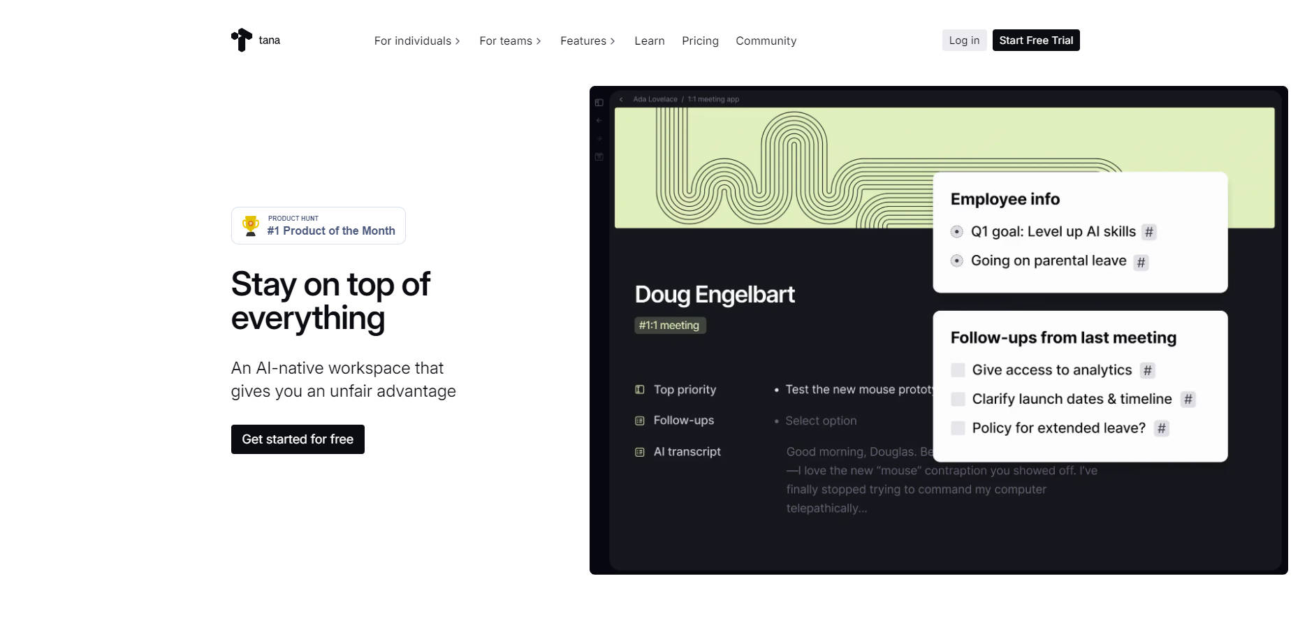Click the Follow-ups field icon
The image size is (1314, 644).
click(640, 420)
